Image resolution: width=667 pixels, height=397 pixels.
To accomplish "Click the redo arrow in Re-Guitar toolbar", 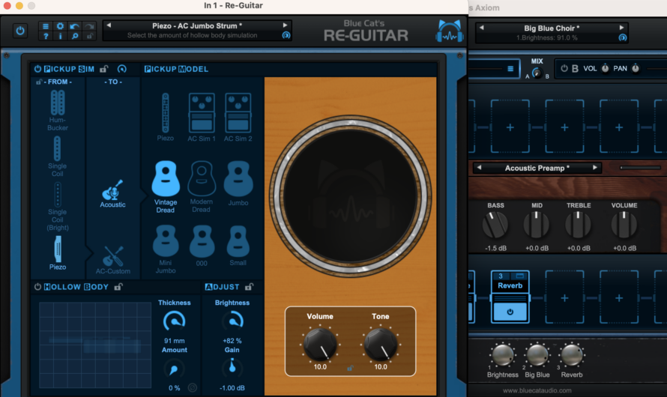I will tap(89, 26).
